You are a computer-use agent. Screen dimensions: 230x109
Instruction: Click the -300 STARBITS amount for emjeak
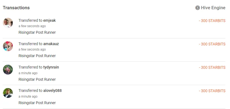coord(212,21)
